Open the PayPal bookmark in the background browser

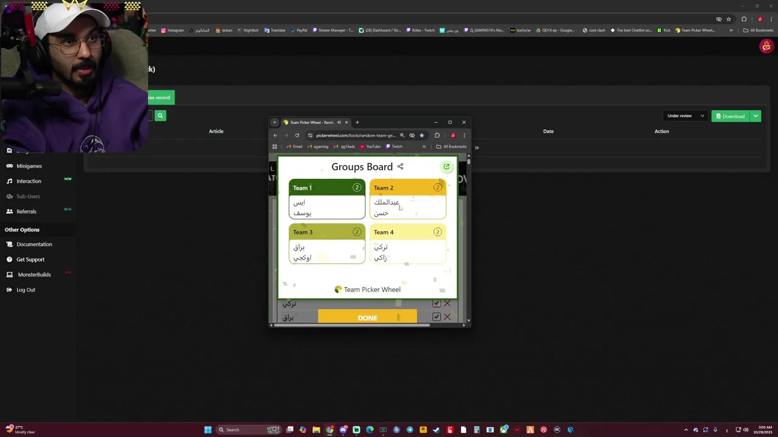[x=298, y=30]
